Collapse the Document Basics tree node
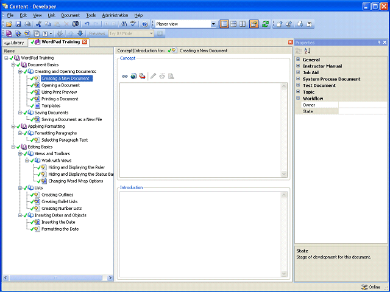The image size is (390, 292). [13, 65]
